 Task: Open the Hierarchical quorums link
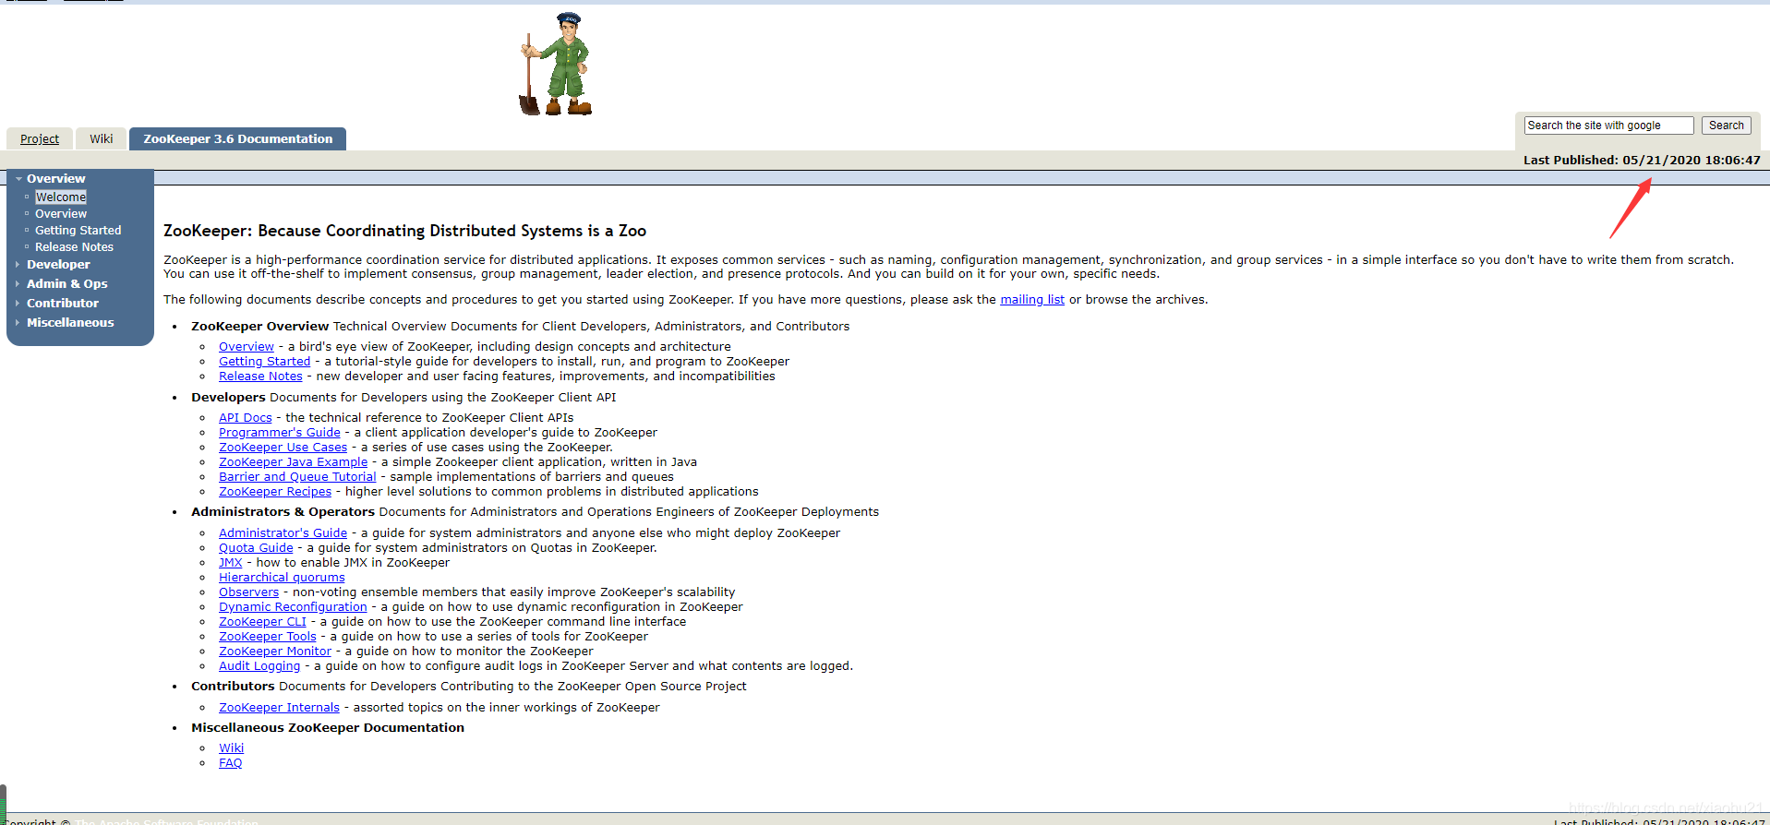point(282,578)
